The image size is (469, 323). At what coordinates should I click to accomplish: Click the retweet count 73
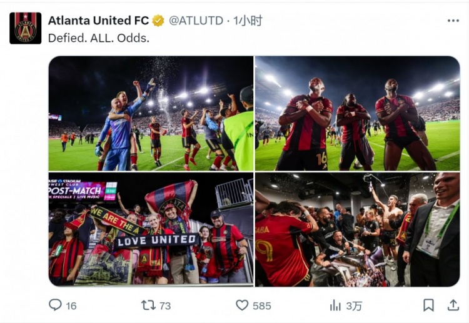tap(165, 306)
